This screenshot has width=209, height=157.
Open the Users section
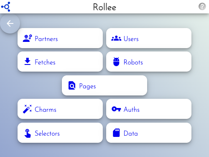click(x=149, y=38)
